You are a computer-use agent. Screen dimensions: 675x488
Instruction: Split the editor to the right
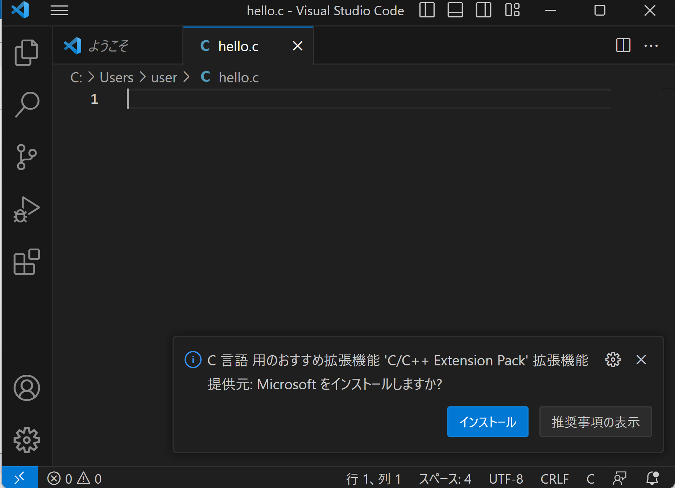[x=623, y=46]
